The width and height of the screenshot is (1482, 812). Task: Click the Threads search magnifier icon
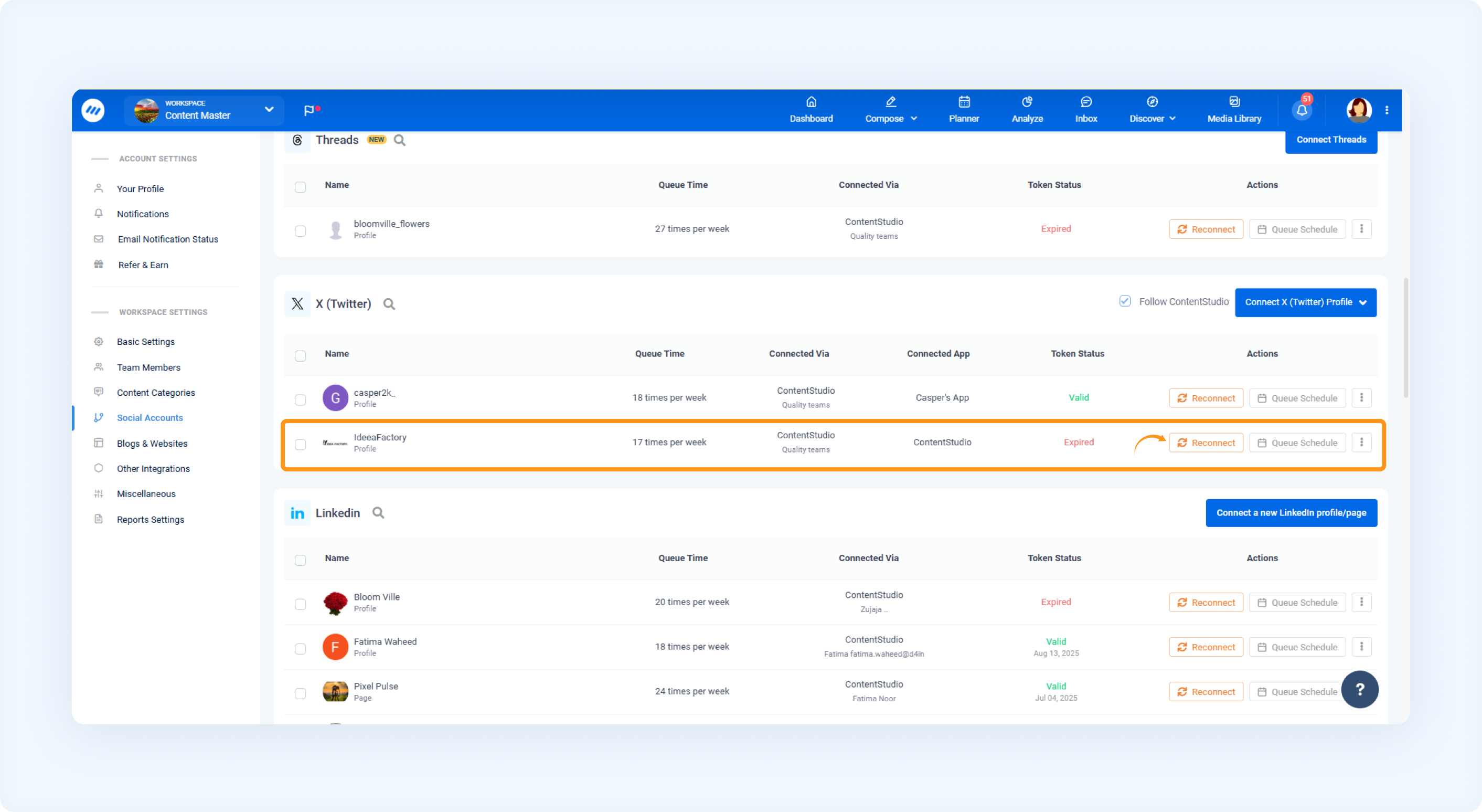pos(400,140)
